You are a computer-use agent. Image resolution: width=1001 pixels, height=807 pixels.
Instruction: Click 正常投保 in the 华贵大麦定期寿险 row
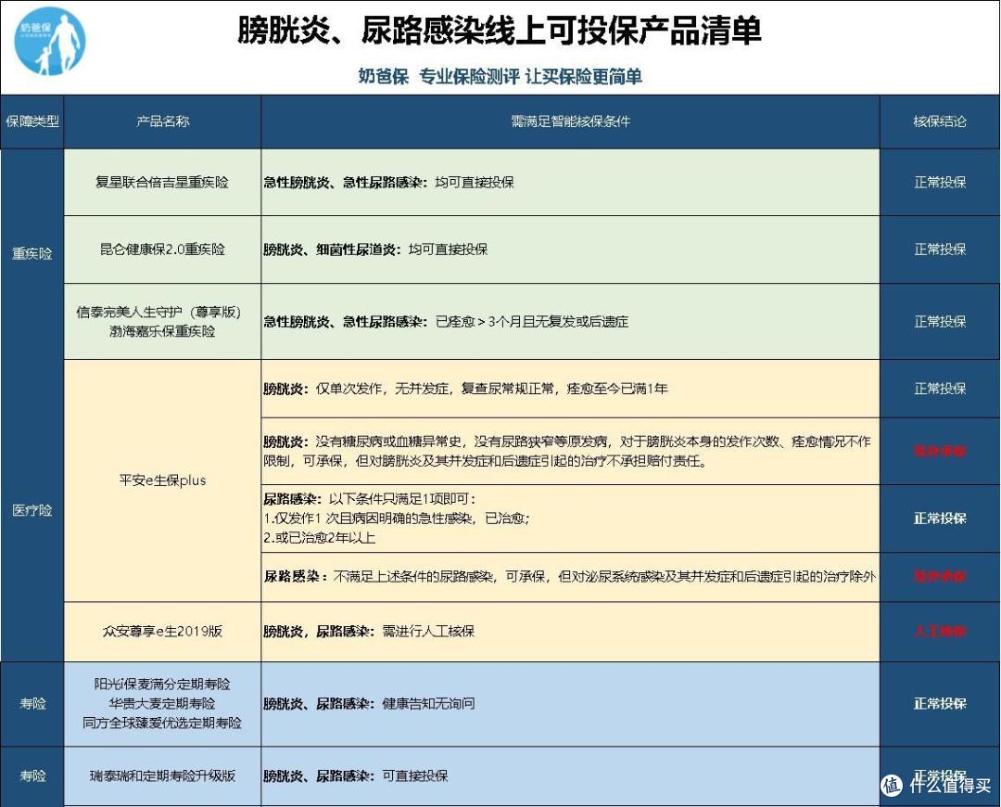940,703
